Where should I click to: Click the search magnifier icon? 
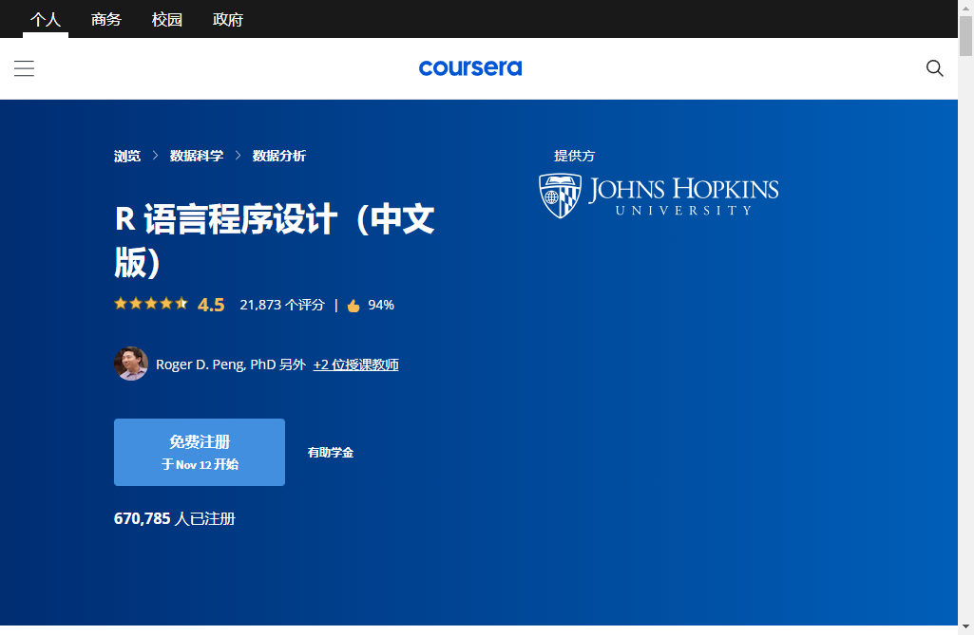coord(934,68)
